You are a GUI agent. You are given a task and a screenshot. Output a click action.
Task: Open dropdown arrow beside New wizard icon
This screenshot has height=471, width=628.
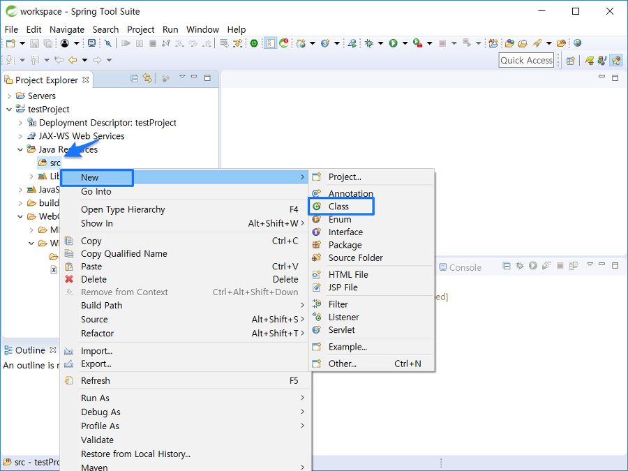[x=22, y=43]
